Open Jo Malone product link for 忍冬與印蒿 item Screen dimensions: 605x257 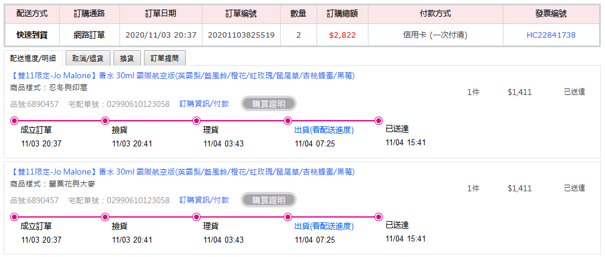[x=183, y=75]
